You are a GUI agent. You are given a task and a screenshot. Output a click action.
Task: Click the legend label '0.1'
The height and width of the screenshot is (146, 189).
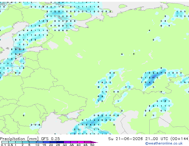[x=3, y=145]
